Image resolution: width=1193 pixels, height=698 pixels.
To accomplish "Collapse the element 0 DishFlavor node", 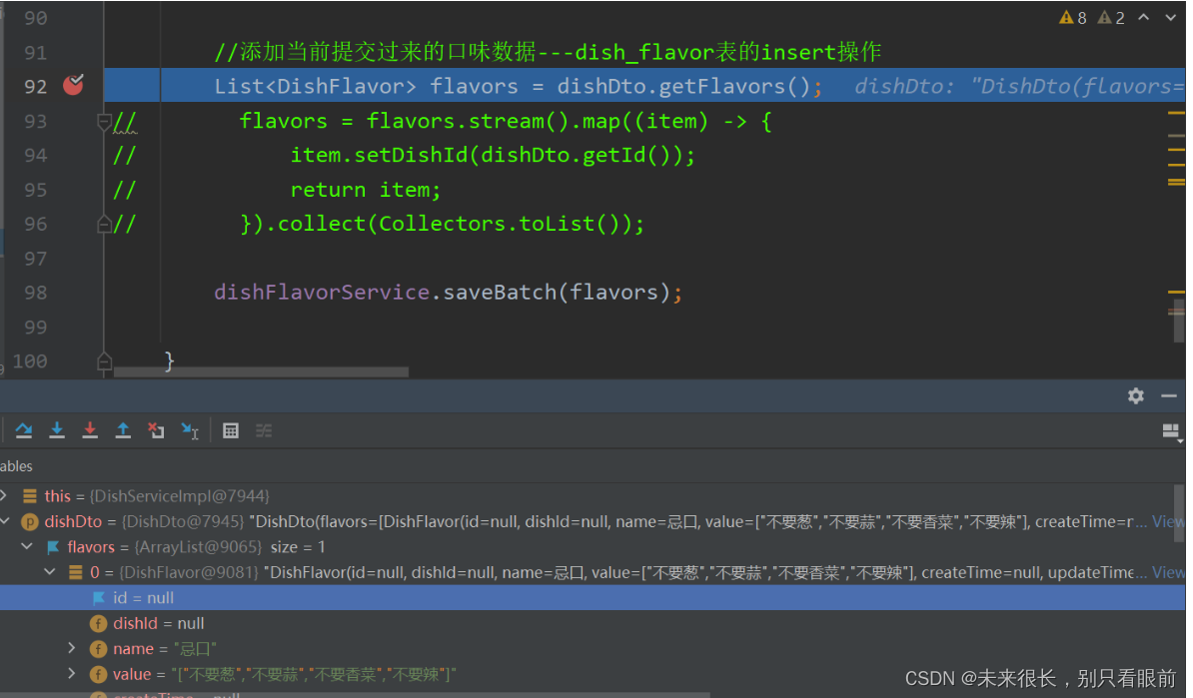I will pyautogui.click(x=50, y=572).
